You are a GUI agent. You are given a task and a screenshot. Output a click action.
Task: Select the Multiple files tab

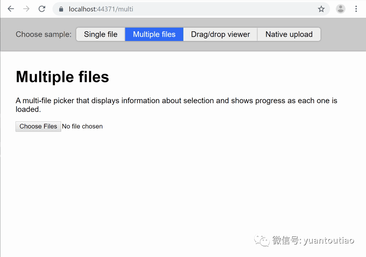(154, 34)
